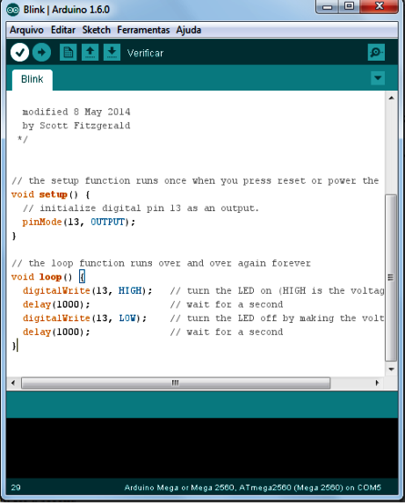
Task: Click the Arduino logo in the title bar
Action: click(13, 10)
